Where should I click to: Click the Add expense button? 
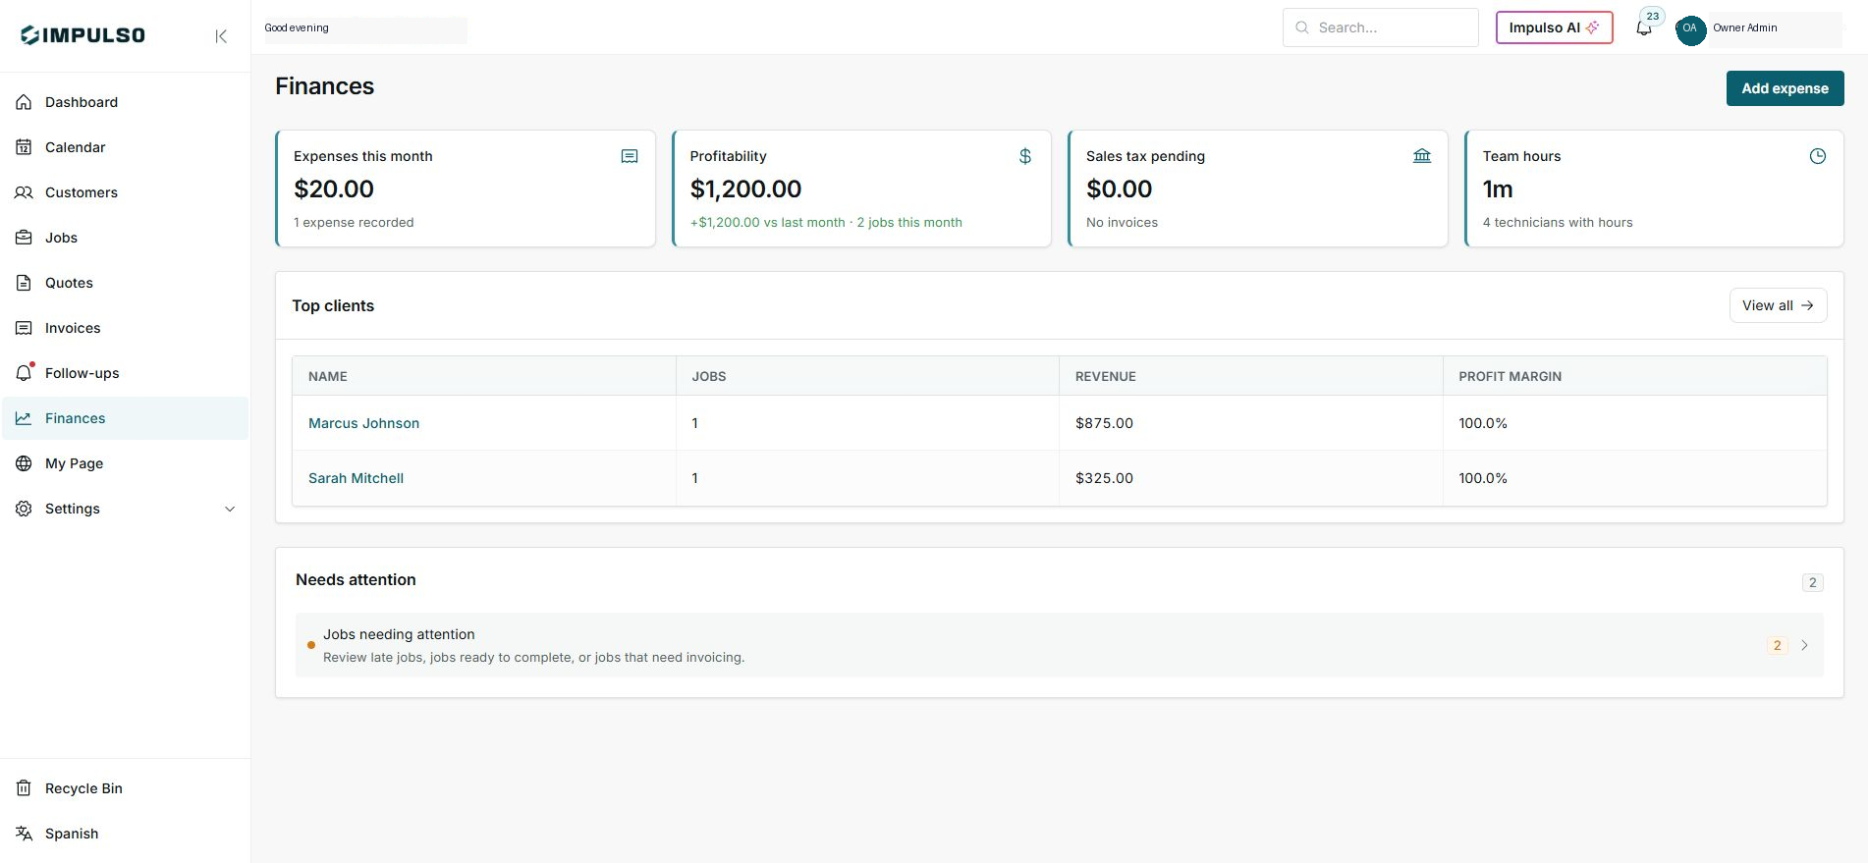[x=1785, y=88]
